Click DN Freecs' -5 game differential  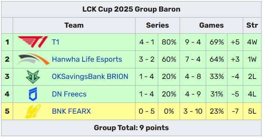pyautogui.click(x=235, y=94)
